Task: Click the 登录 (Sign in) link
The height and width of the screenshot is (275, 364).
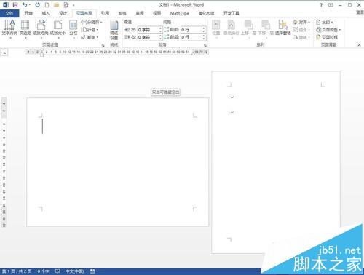Action: [x=360, y=12]
